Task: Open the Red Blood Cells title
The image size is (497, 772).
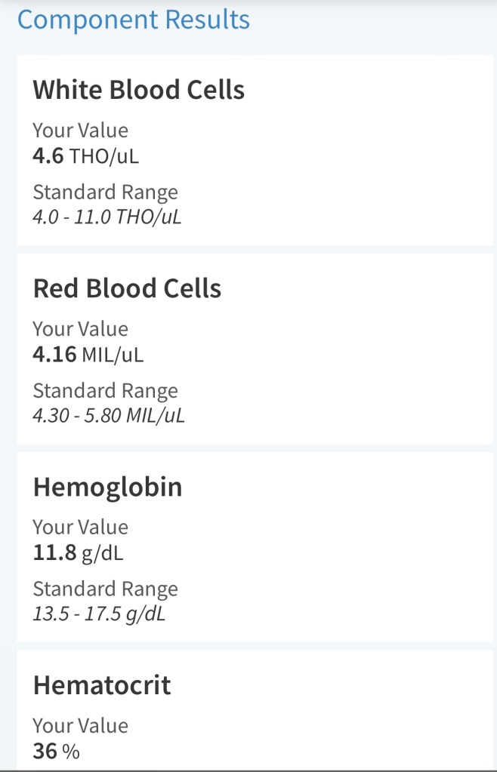Action: coord(127,288)
